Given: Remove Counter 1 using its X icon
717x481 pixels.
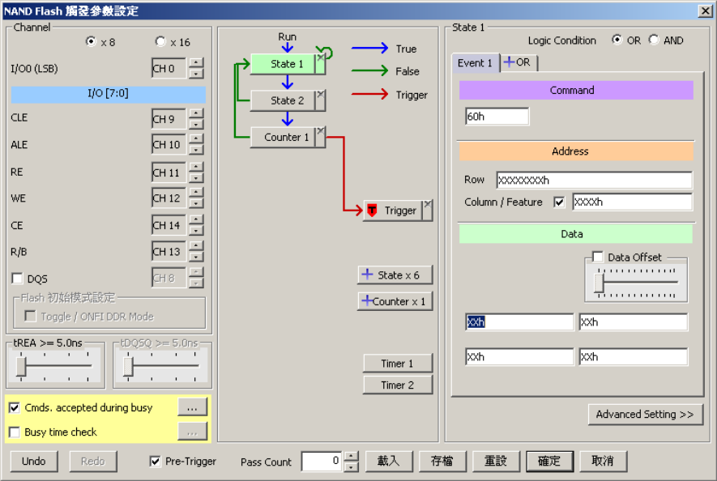Looking at the screenshot, I should click(321, 131).
